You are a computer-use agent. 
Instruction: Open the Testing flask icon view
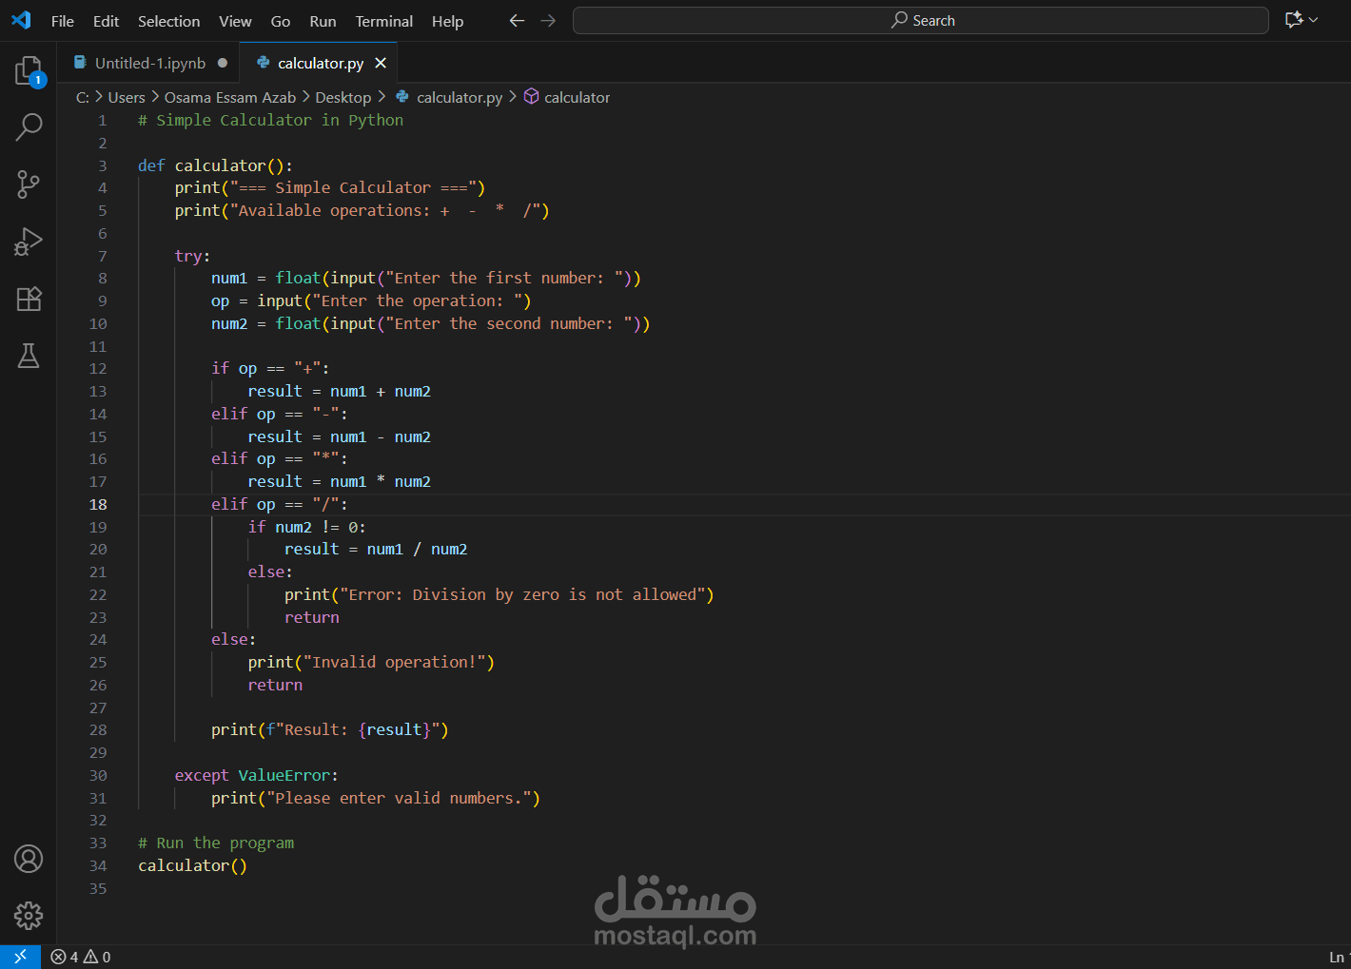coord(29,356)
